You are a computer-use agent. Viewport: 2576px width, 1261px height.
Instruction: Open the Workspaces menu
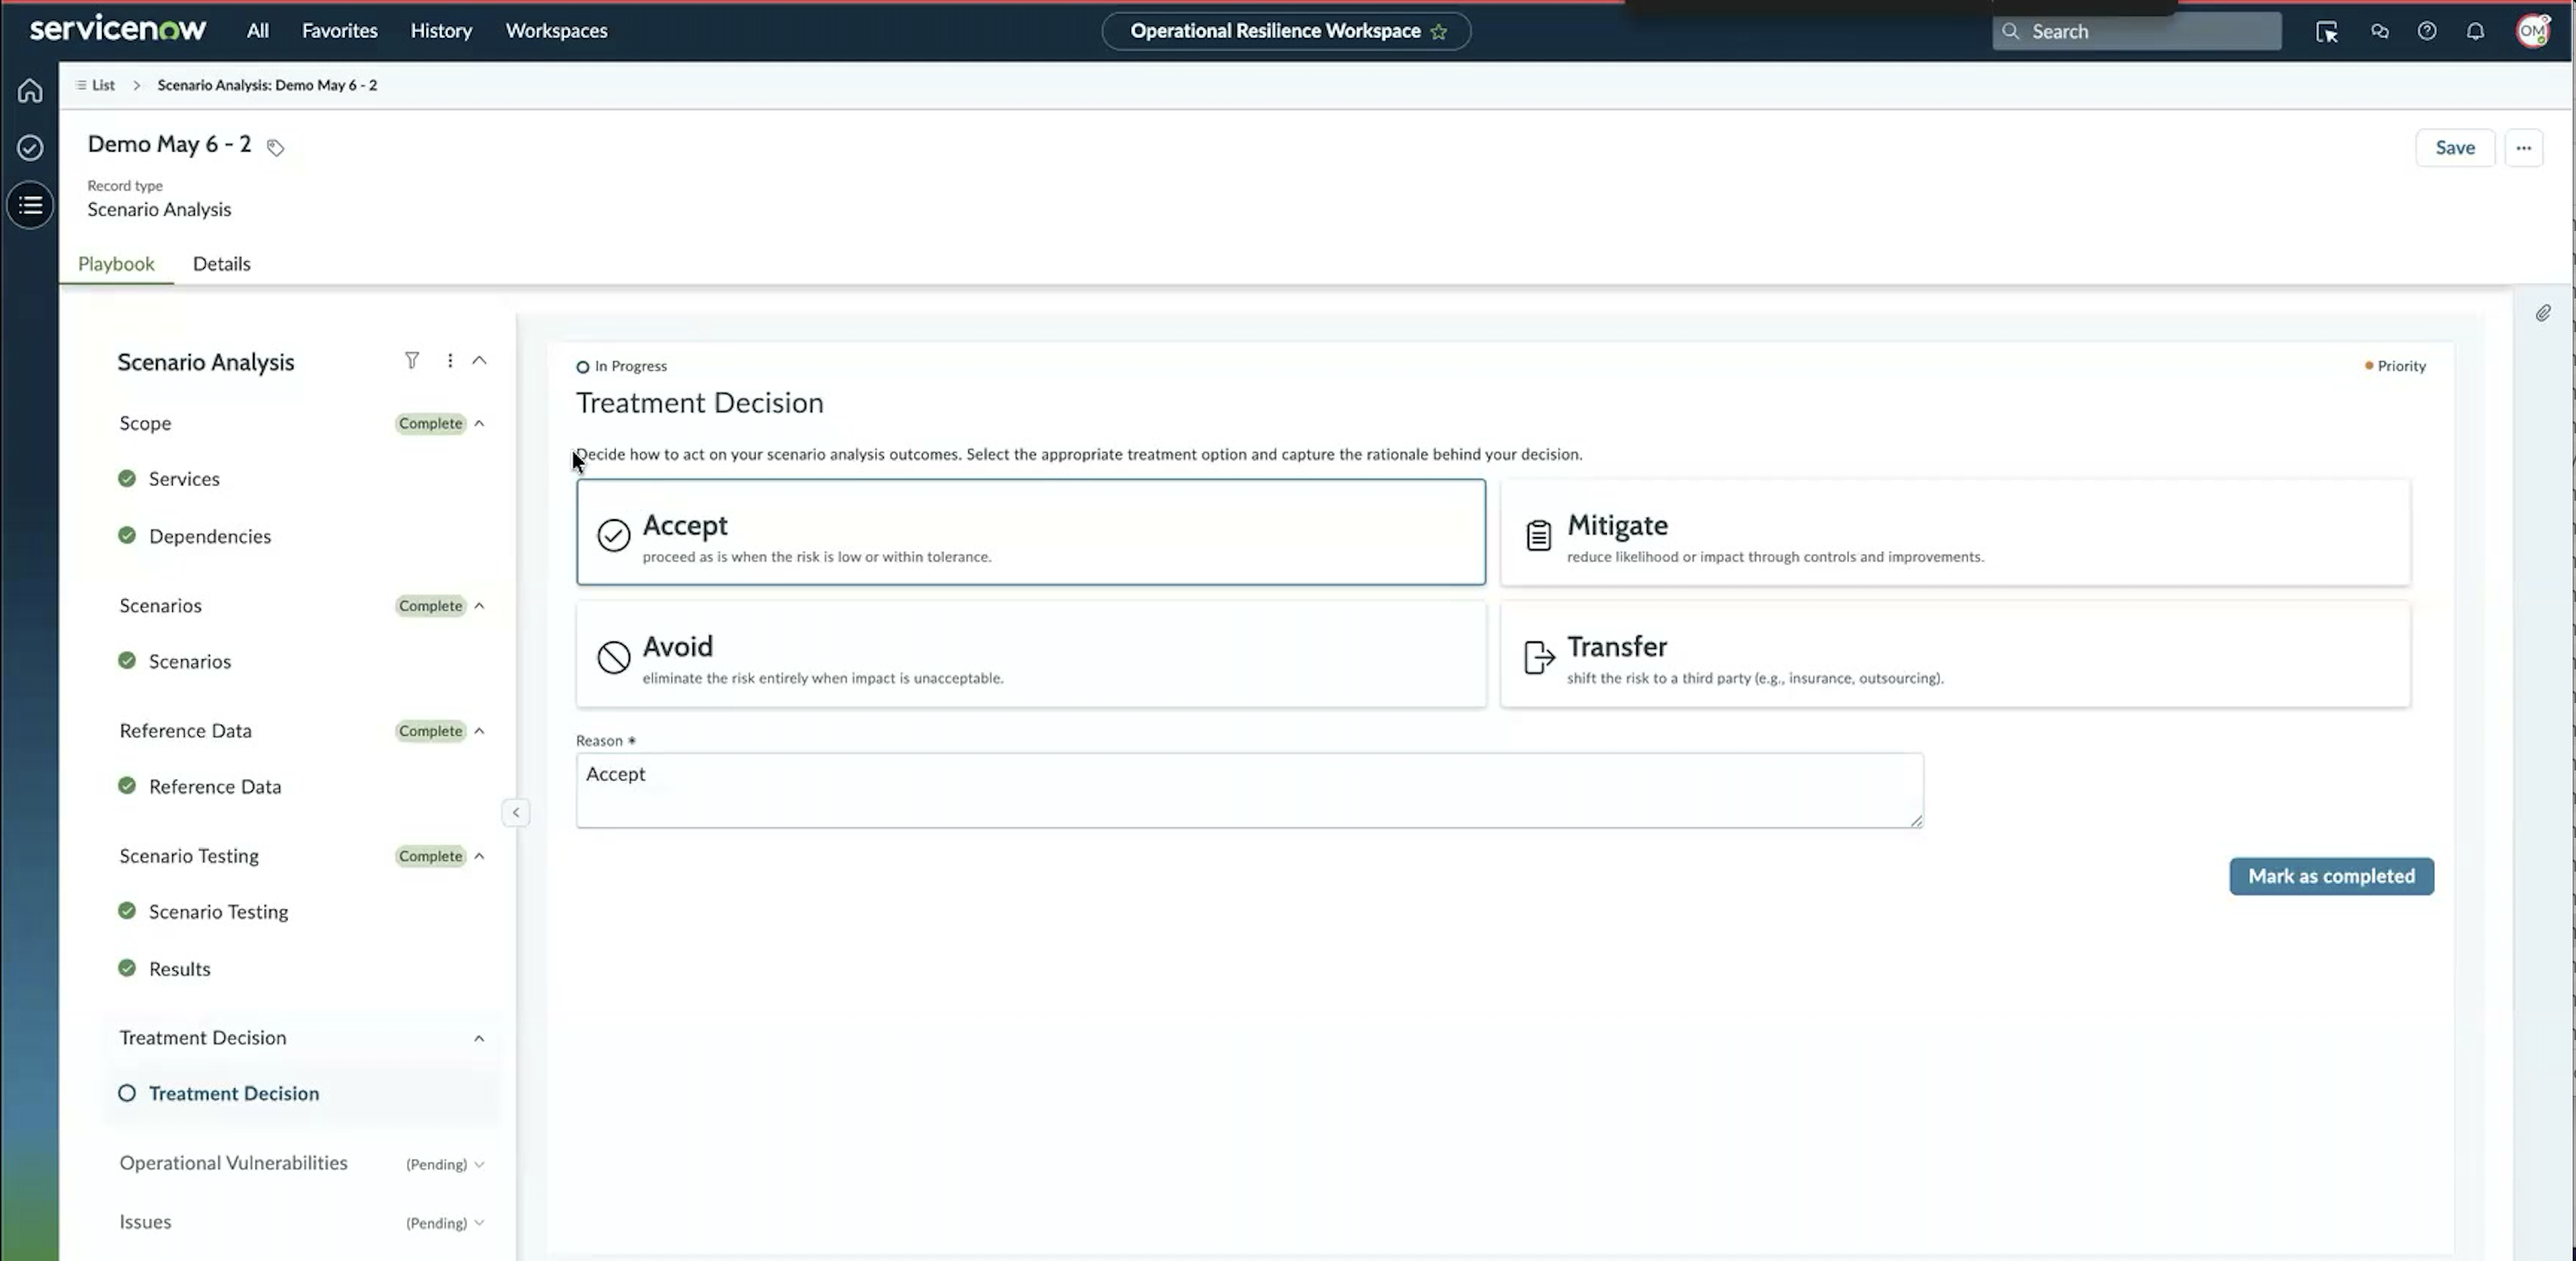click(556, 31)
